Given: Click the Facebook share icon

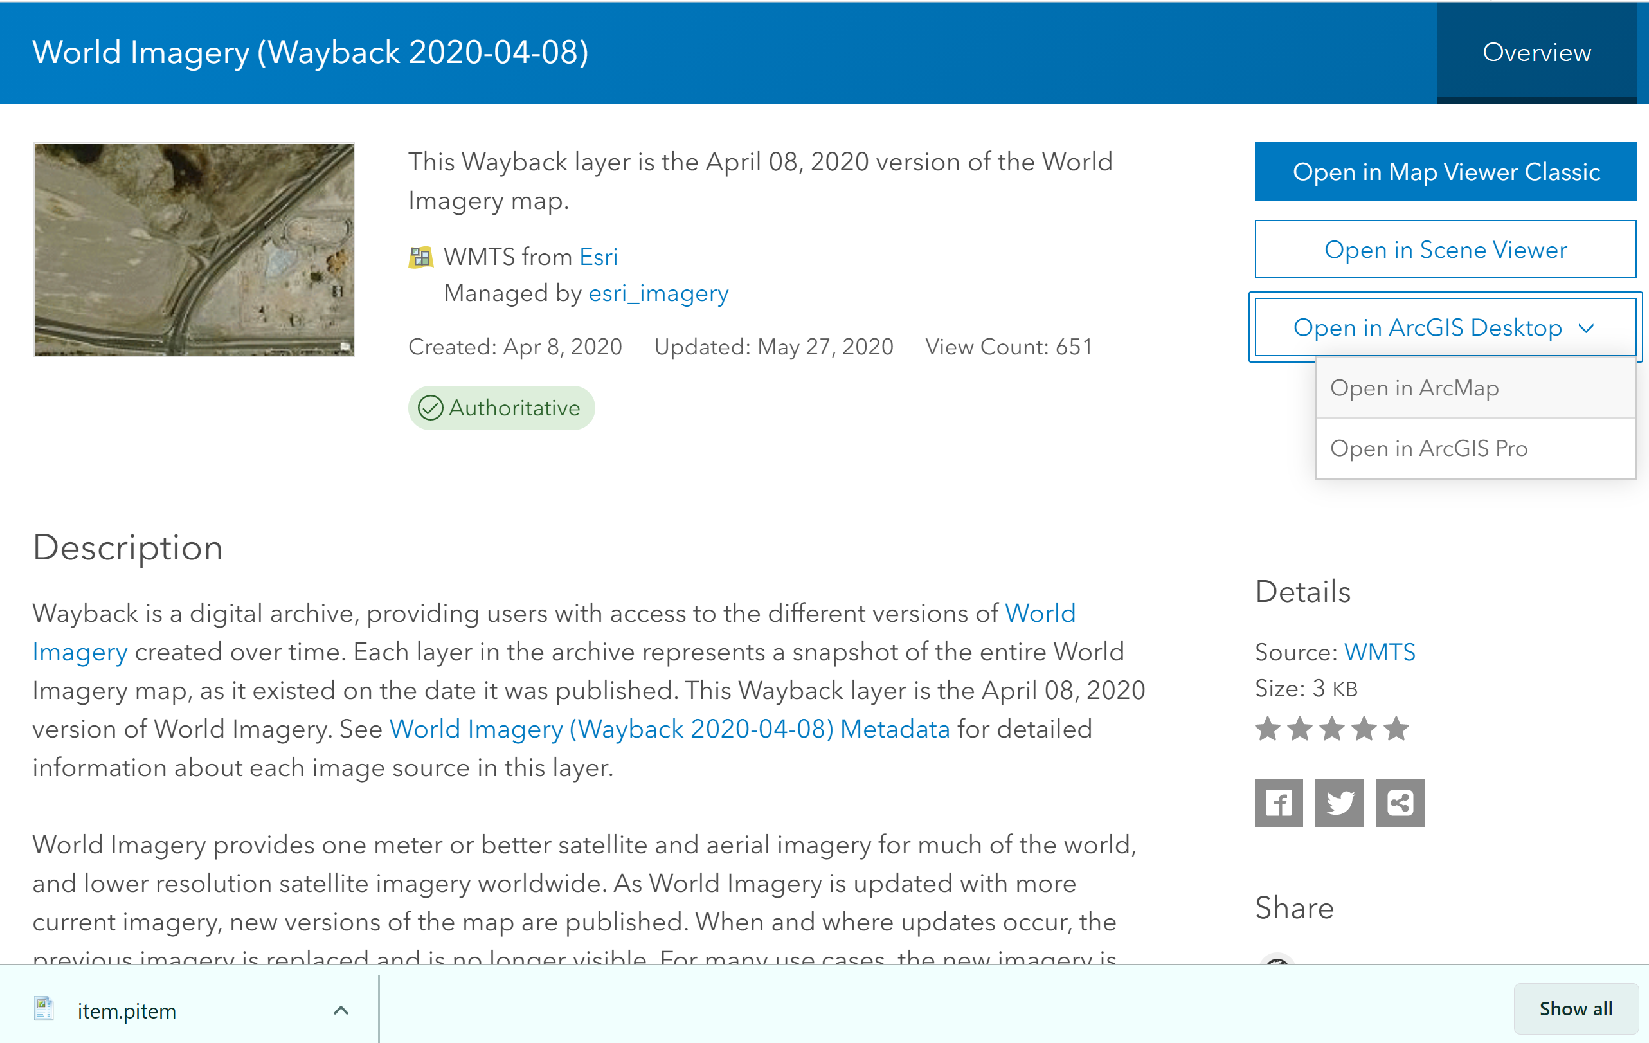Looking at the screenshot, I should 1278,802.
